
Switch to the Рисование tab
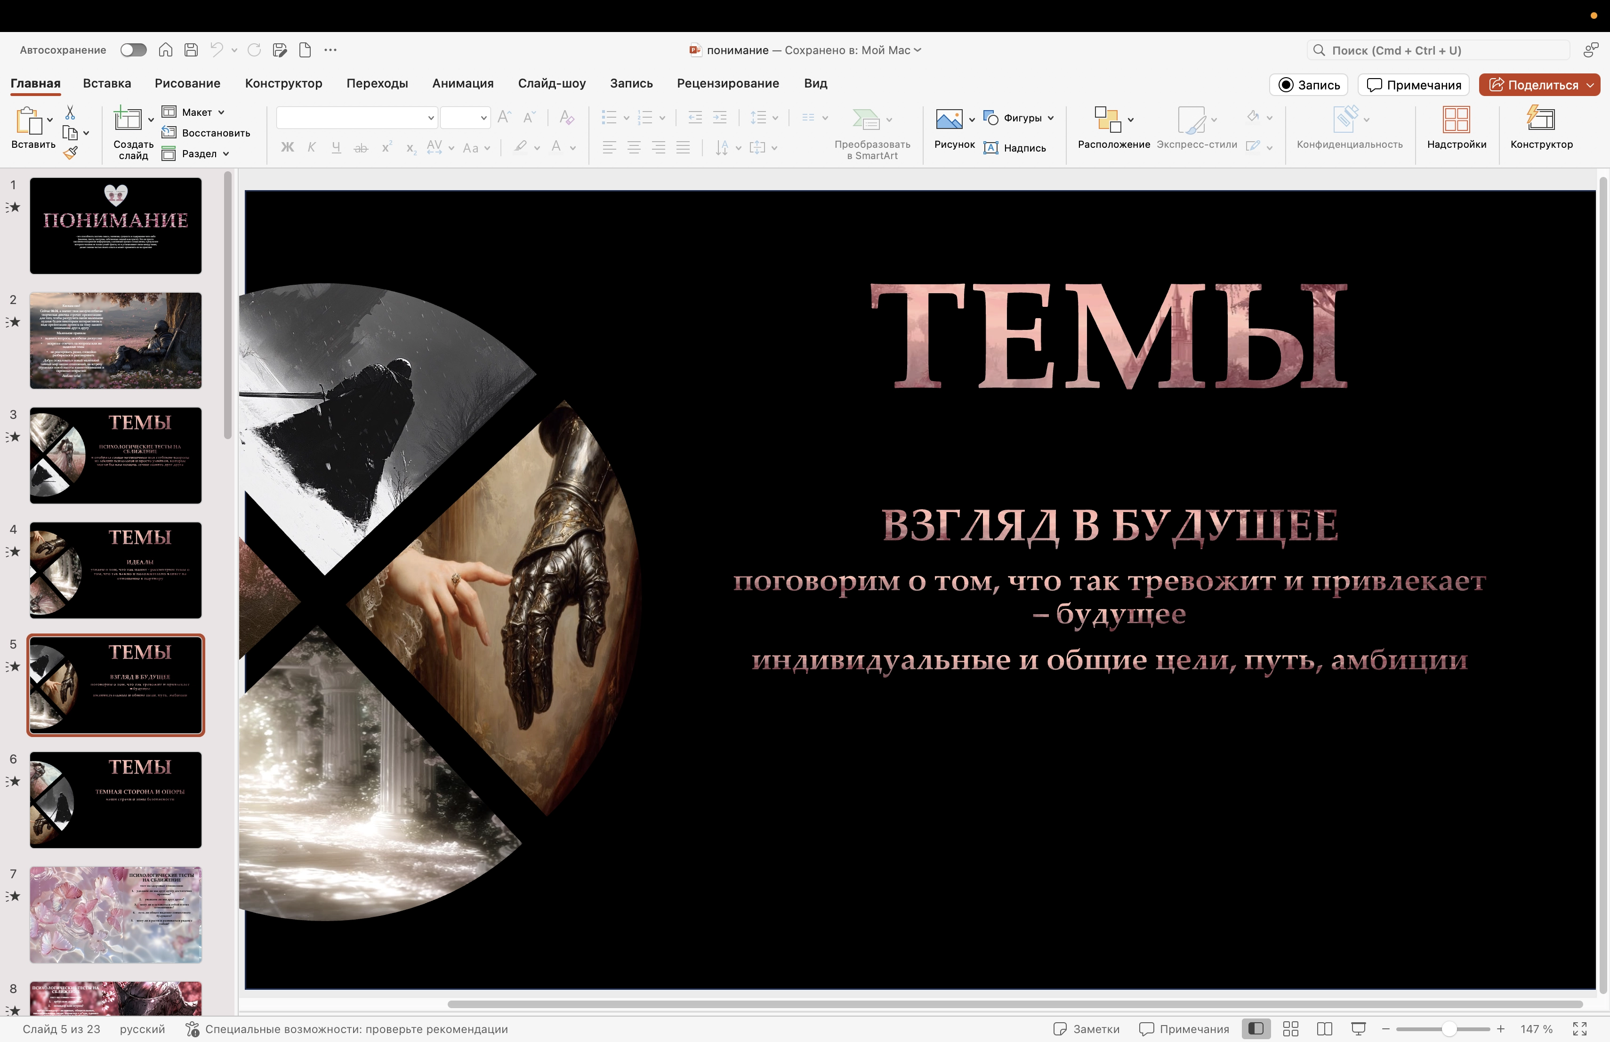click(x=187, y=83)
